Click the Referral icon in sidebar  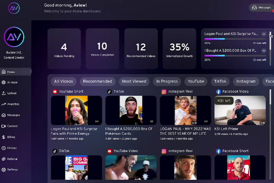click(4, 159)
